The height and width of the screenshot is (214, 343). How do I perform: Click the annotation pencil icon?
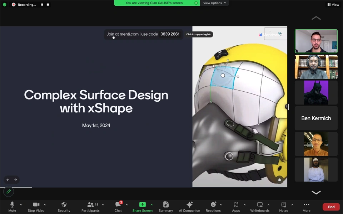click(9, 192)
